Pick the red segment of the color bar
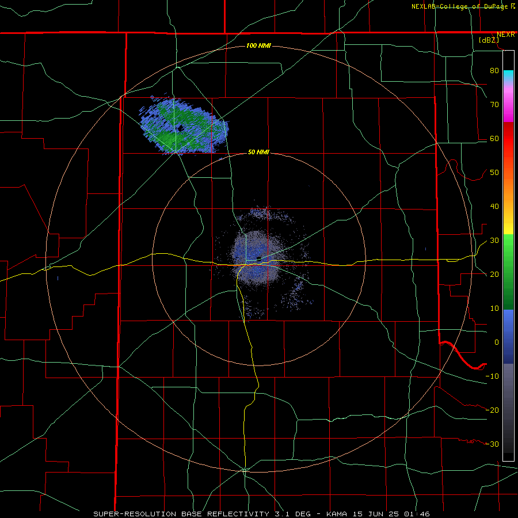The image size is (518, 518). point(508,139)
